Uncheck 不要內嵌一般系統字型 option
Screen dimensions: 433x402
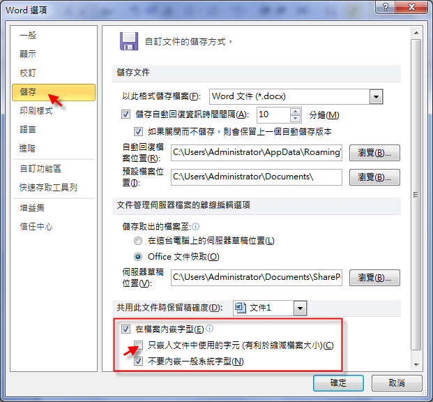click(138, 361)
